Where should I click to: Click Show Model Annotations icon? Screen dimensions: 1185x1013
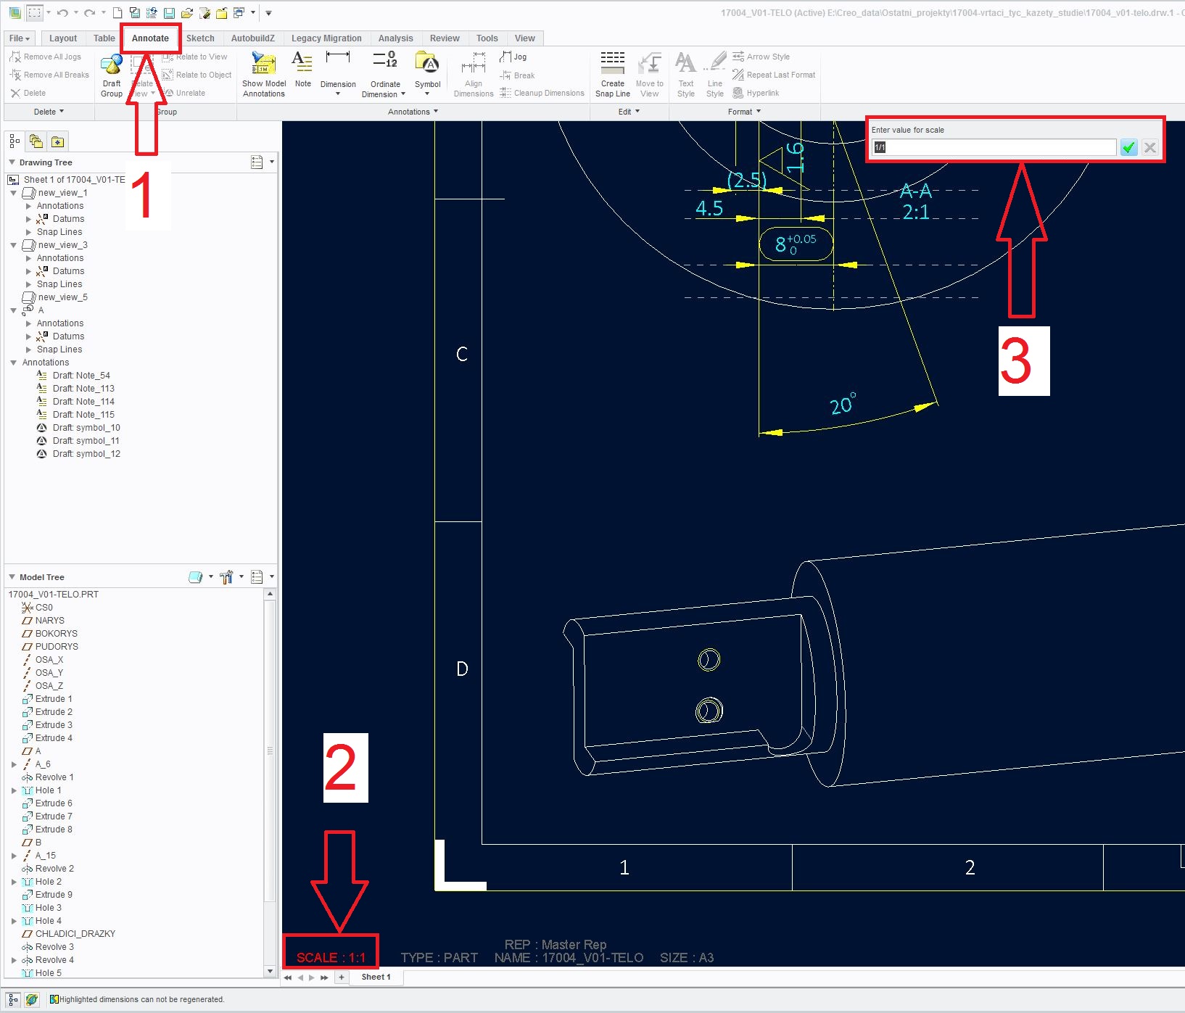[x=264, y=75]
